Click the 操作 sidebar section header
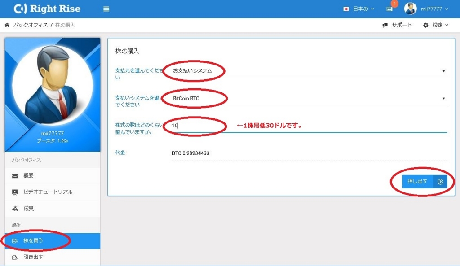Viewport: 460px width, 266px height. 16,225
